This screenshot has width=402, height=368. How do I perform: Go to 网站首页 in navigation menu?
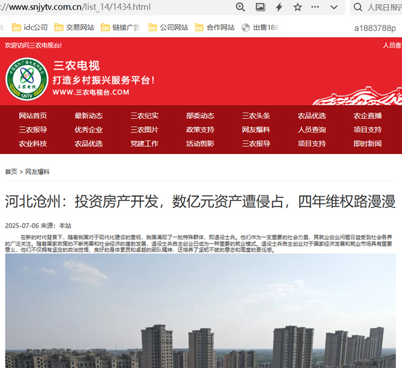(33, 116)
